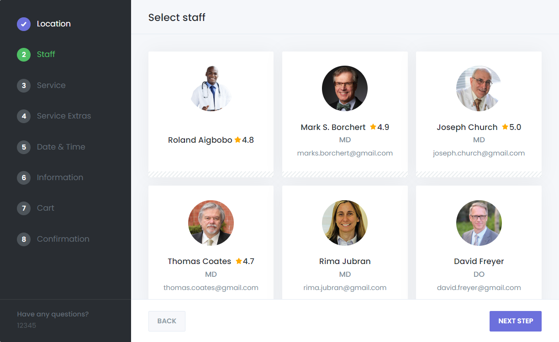This screenshot has width=559, height=342.
Task: Click the Date & Time step 5 badge
Action: point(24,147)
